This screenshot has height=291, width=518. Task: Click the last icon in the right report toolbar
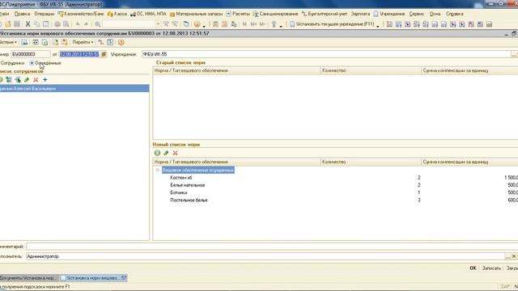coord(489,24)
